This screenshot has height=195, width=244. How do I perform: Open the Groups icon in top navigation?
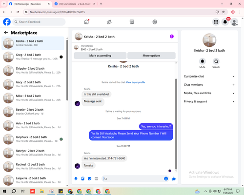(x=155, y=22)
